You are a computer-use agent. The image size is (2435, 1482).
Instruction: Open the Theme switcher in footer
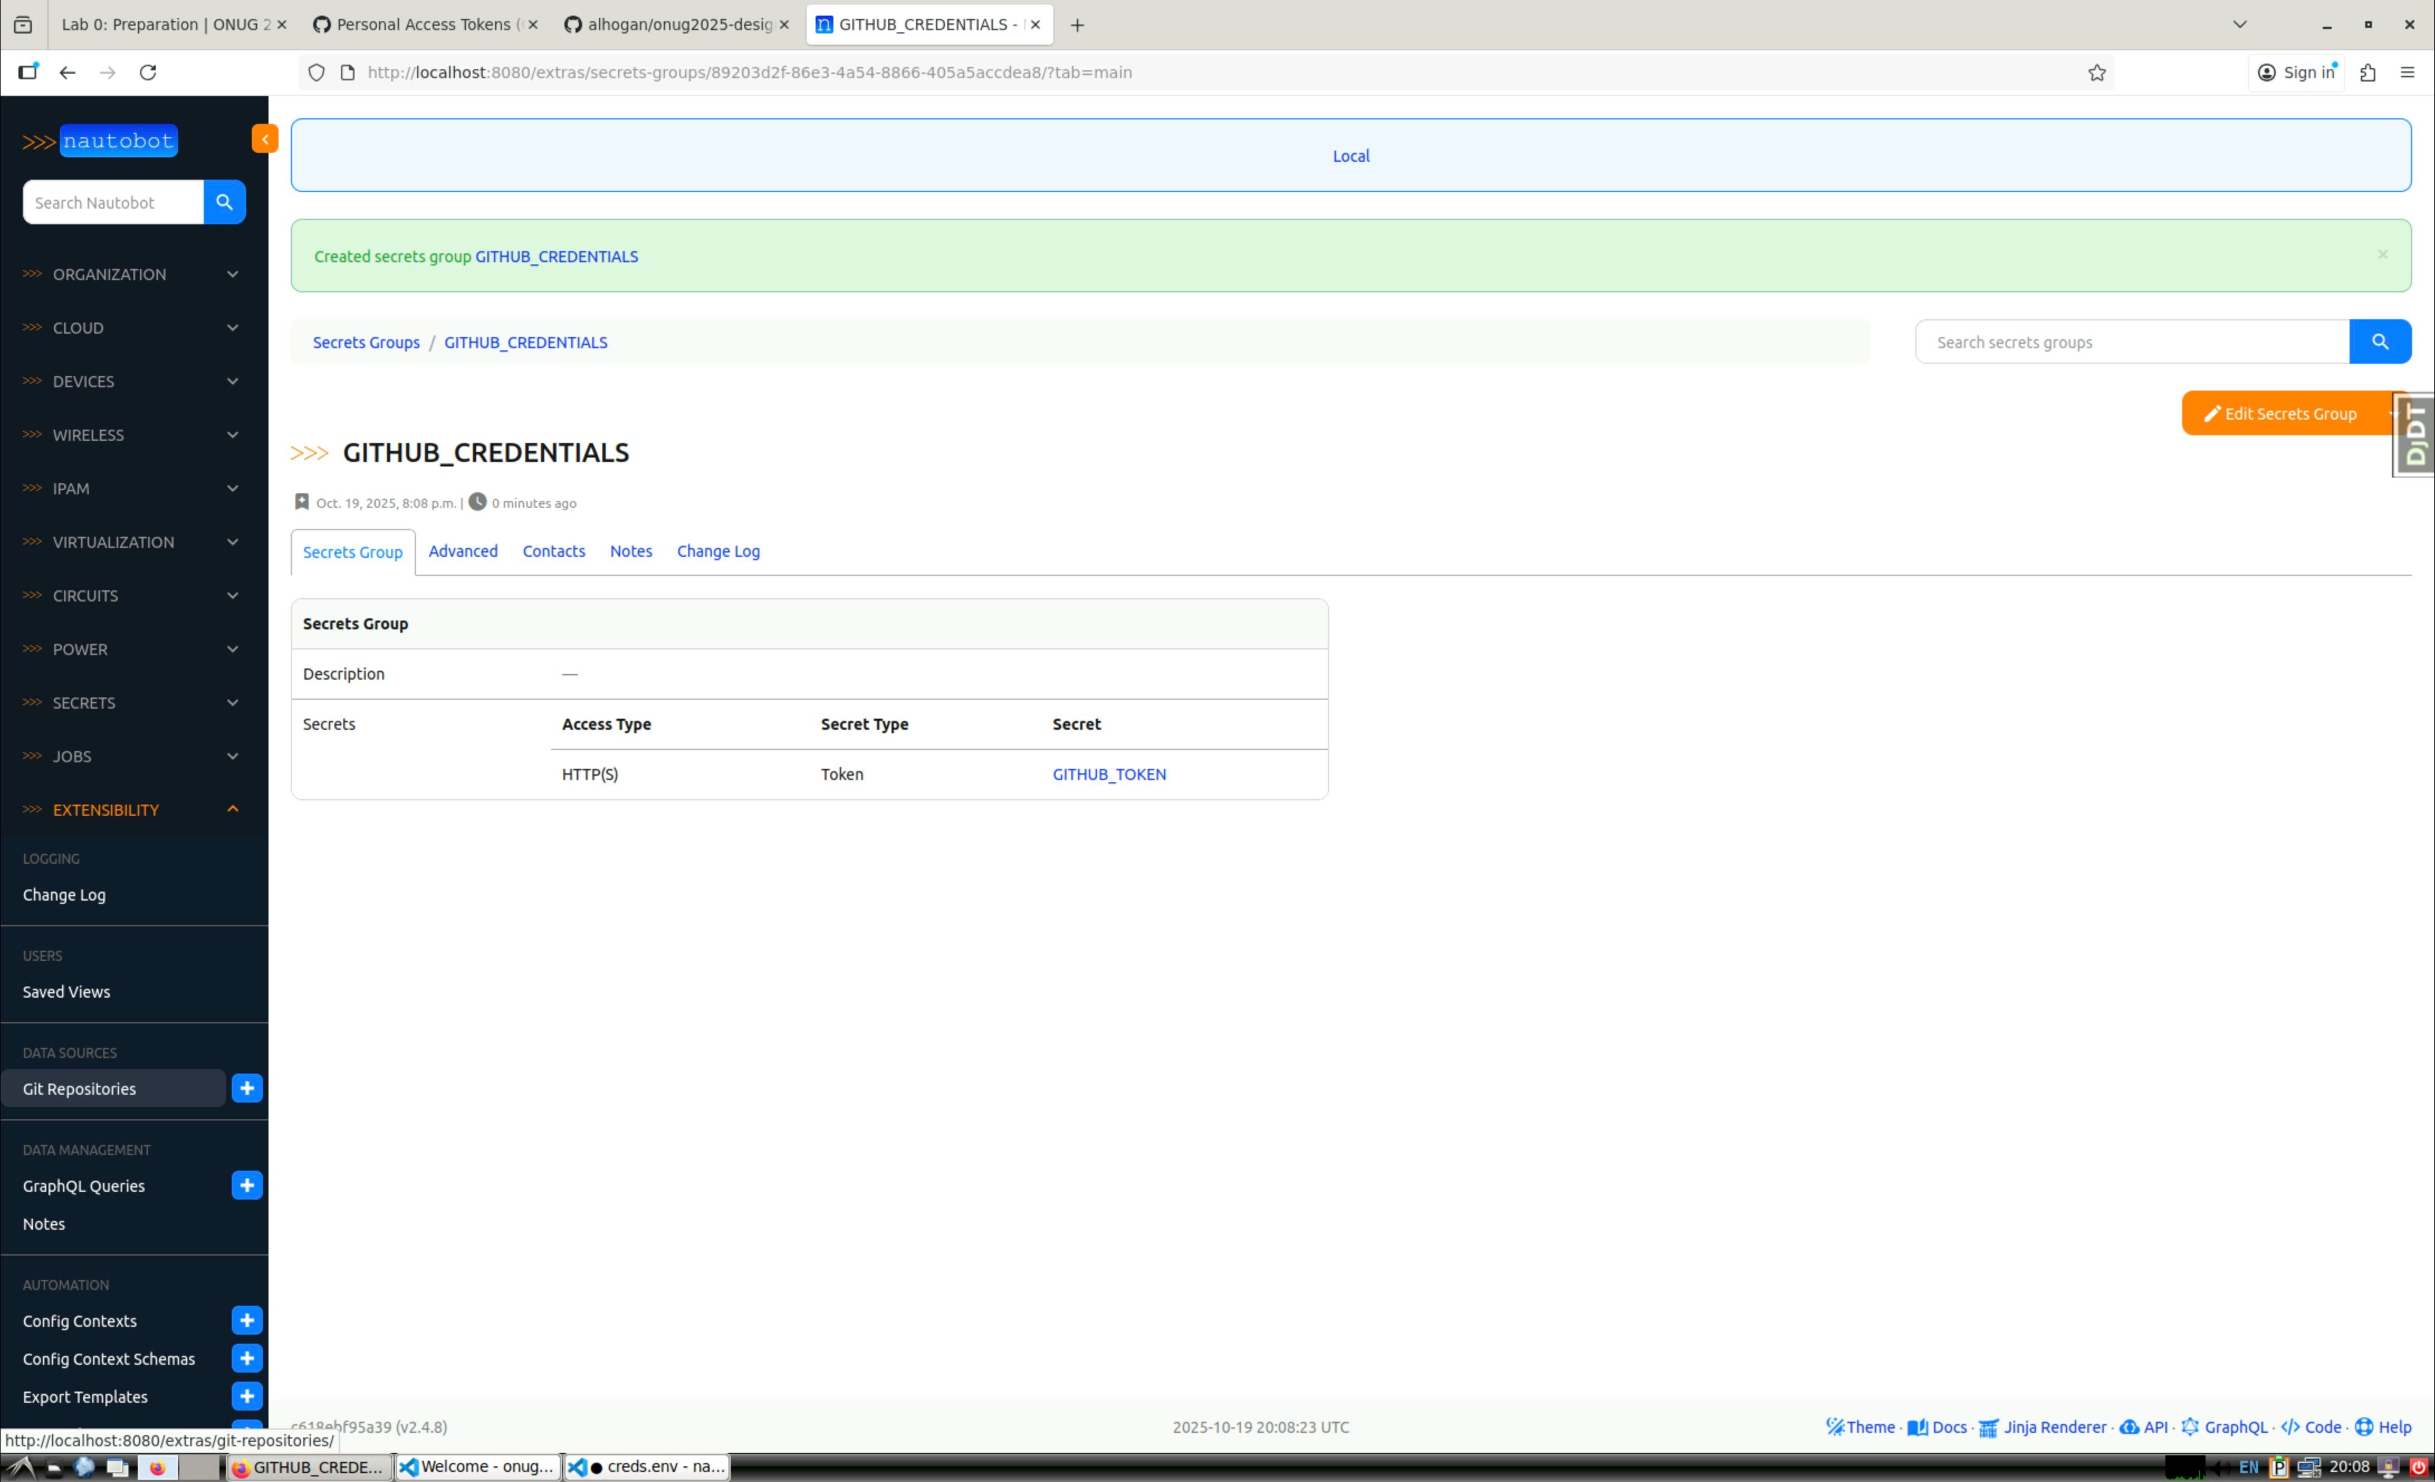1860,1427
